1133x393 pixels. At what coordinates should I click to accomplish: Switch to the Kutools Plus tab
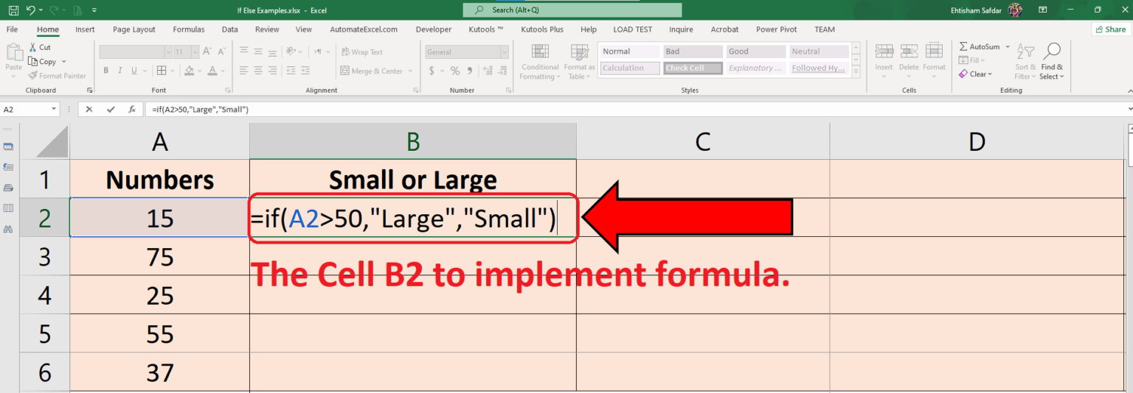(x=542, y=29)
